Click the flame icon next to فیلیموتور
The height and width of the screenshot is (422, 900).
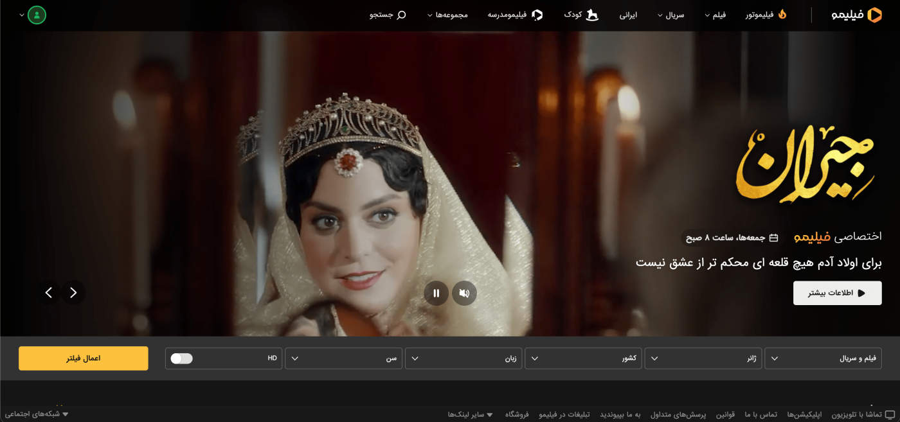pyautogui.click(x=784, y=13)
